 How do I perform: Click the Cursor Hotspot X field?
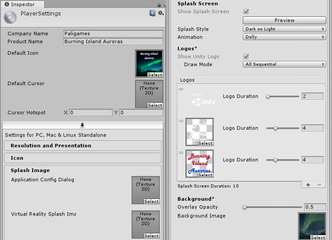(x=91, y=112)
